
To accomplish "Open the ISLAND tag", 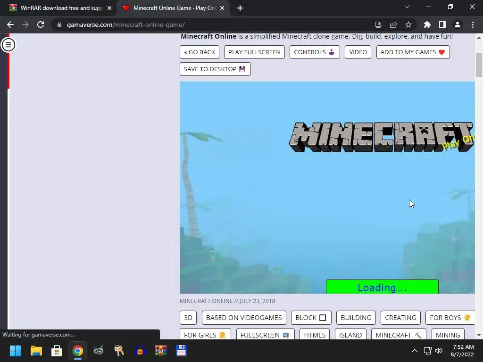I will tap(350, 335).
